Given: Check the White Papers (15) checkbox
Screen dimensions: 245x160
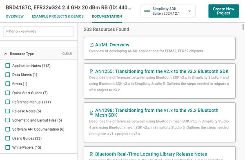Looking at the screenshot, I should [x=8, y=147].
